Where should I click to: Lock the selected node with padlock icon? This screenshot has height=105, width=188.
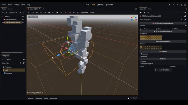(x=49, y=13)
